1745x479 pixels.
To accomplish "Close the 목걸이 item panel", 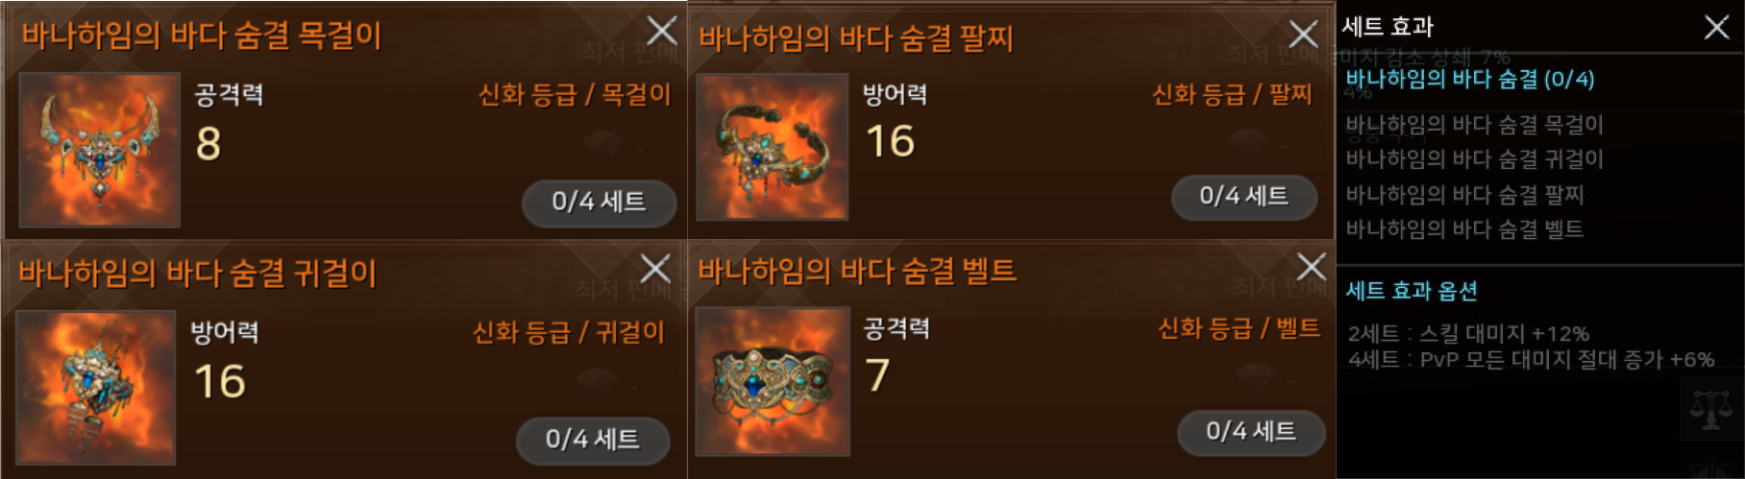I will [662, 32].
